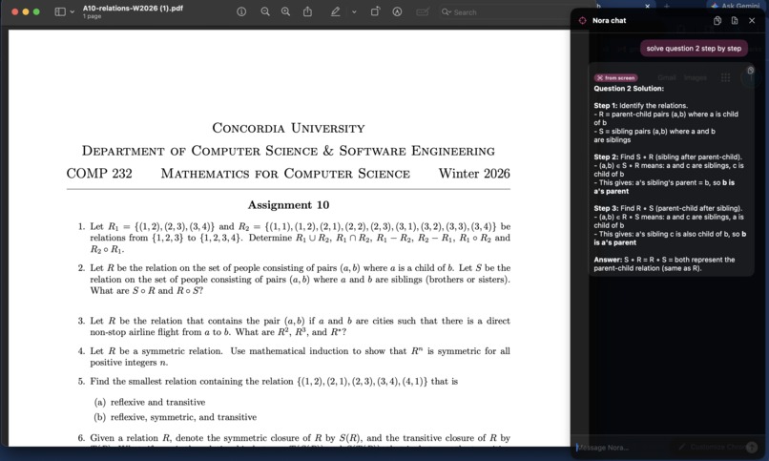The height and width of the screenshot is (461, 769).
Task: Open Nora chat document info icon
Action: click(735, 21)
